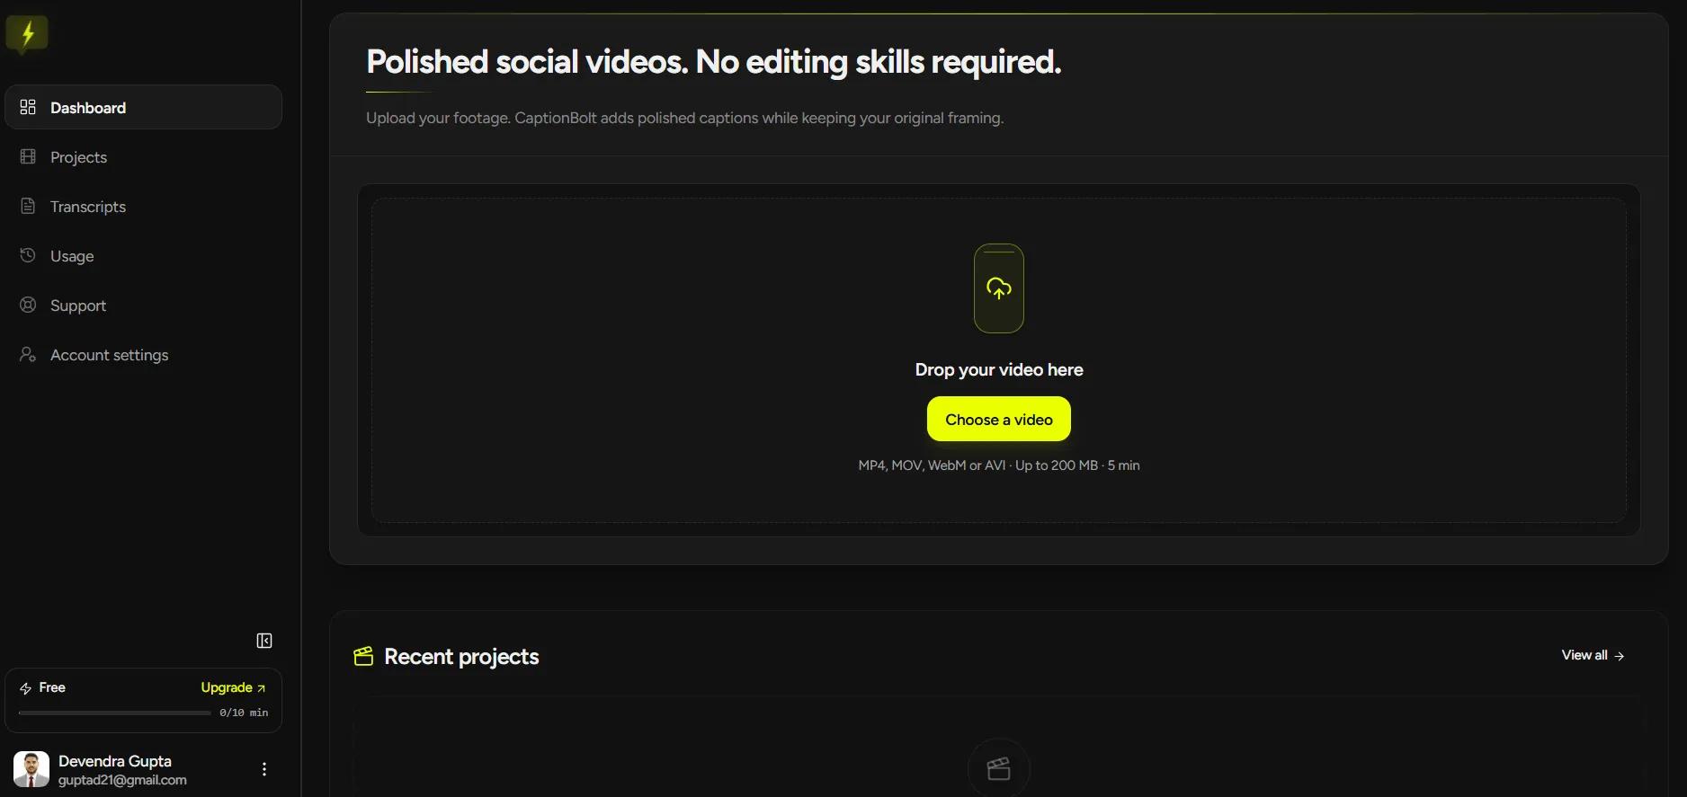Viewport: 1687px width, 797px height.
Task: Click the CaptionBolt lightning logo
Action: (x=27, y=34)
